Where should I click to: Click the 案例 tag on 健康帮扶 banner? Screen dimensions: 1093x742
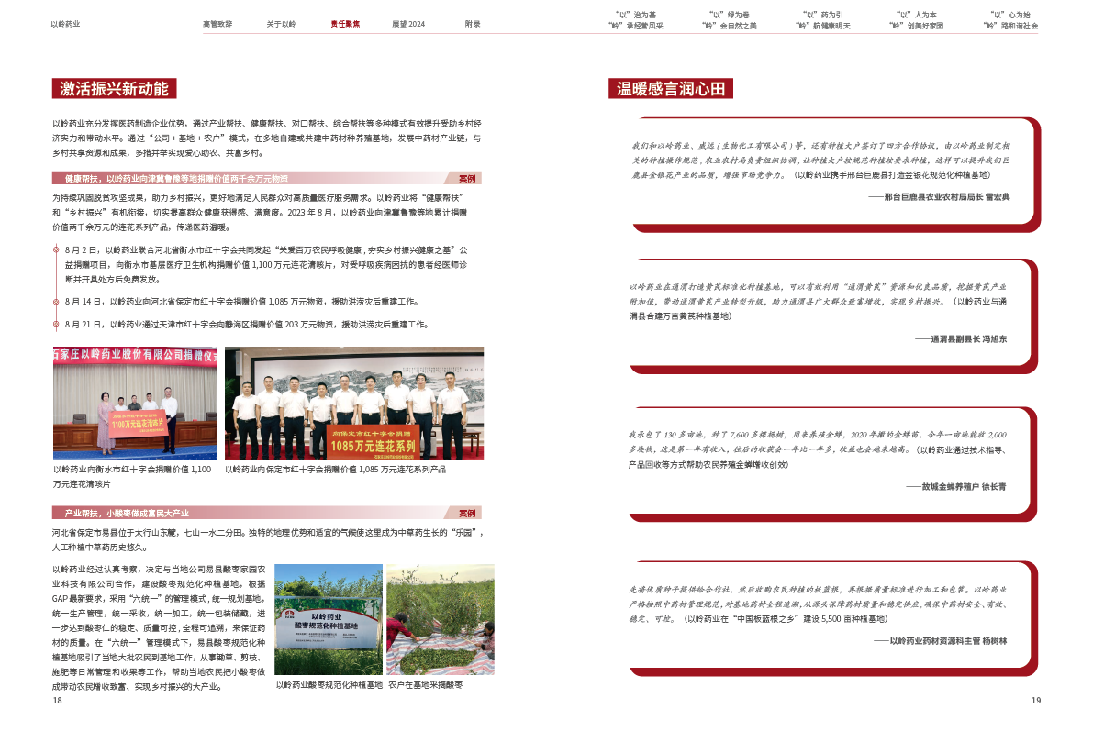click(467, 178)
